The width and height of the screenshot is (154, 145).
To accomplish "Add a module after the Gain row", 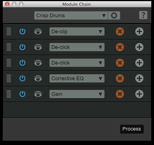I will click(139, 94).
